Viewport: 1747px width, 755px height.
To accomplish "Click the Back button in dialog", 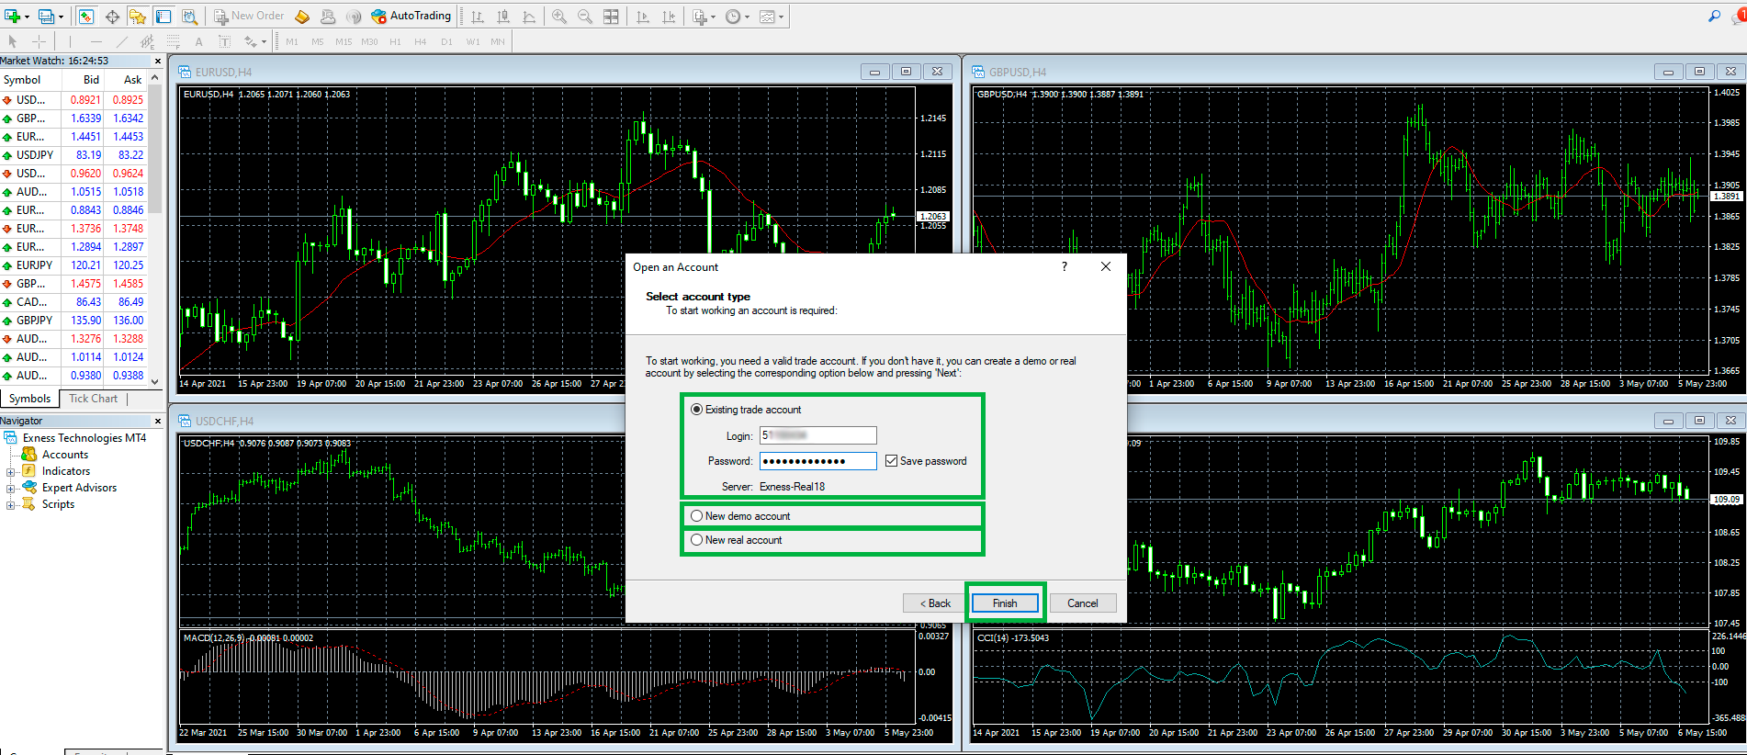I will (936, 603).
